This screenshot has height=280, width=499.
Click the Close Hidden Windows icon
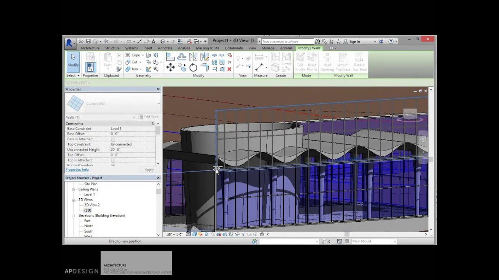tap(189, 41)
